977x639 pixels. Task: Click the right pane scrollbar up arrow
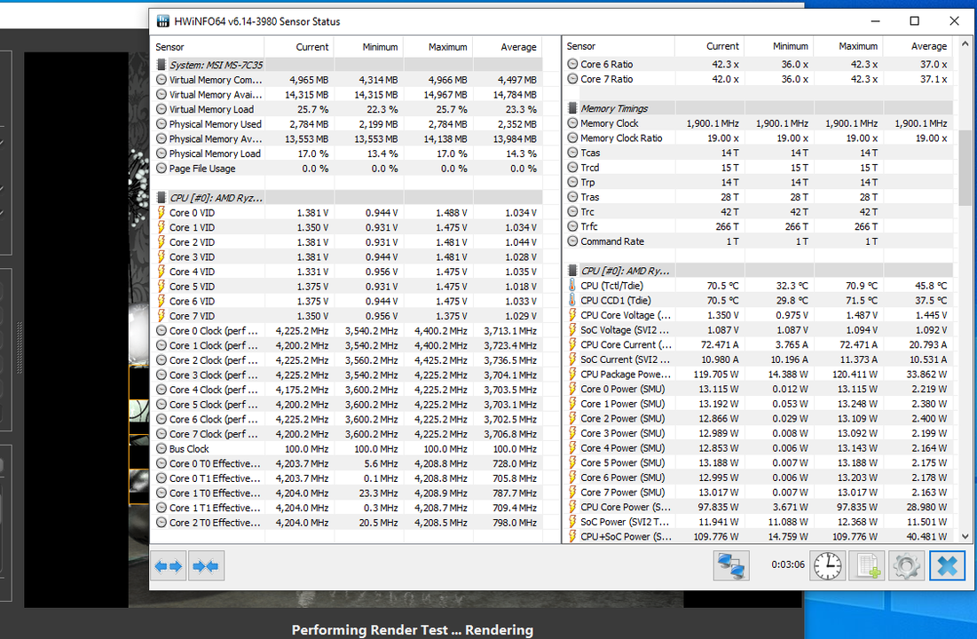pyautogui.click(x=965, y=44)
